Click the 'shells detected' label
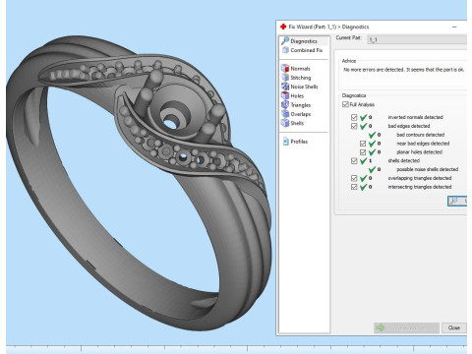Image resolution: width=472 pixels, height=354 pixels. coord(404,160)
